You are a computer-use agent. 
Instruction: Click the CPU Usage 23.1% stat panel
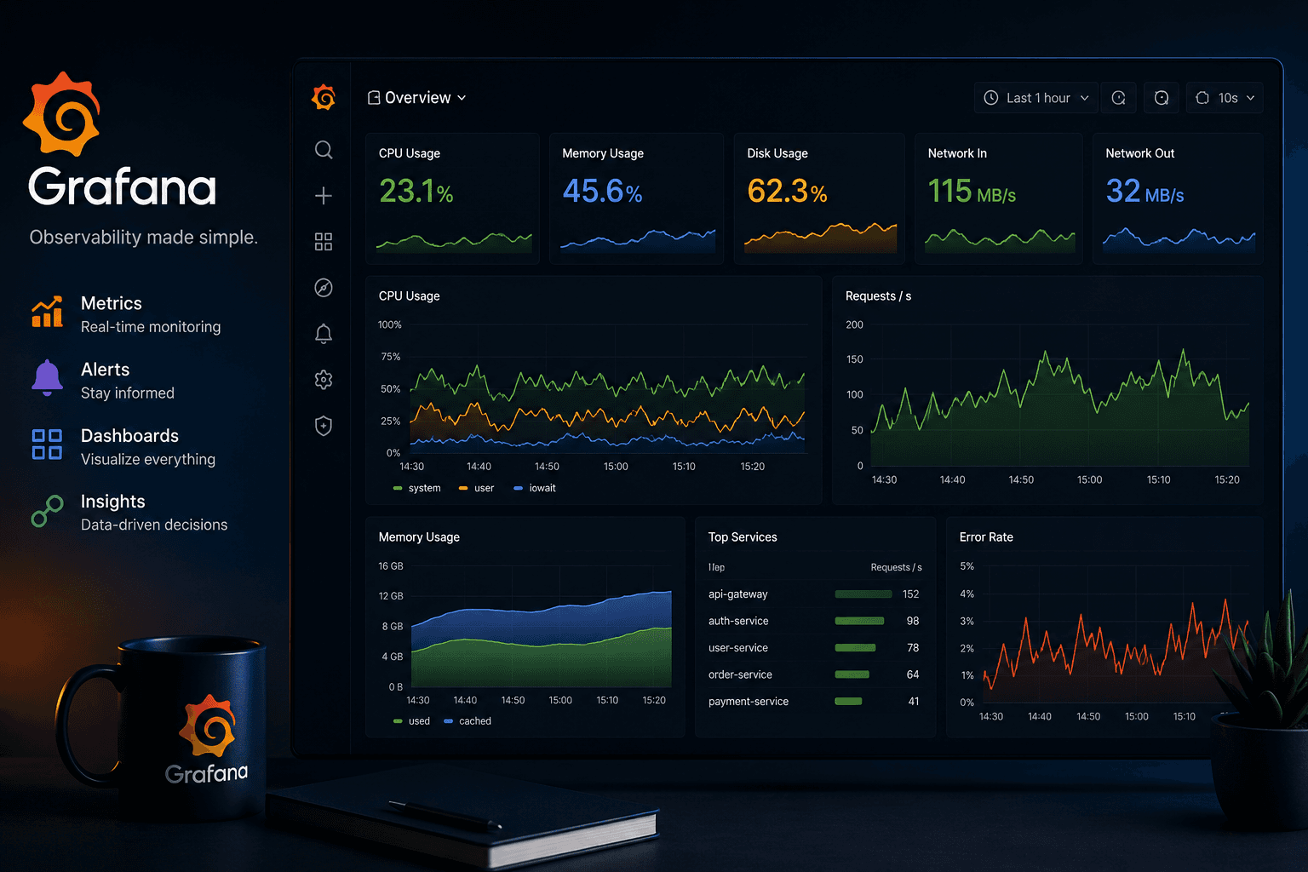[453, 198]
